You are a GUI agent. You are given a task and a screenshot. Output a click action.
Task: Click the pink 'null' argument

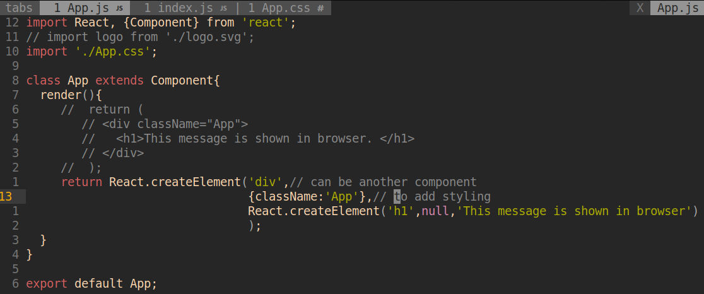[435, 211]
